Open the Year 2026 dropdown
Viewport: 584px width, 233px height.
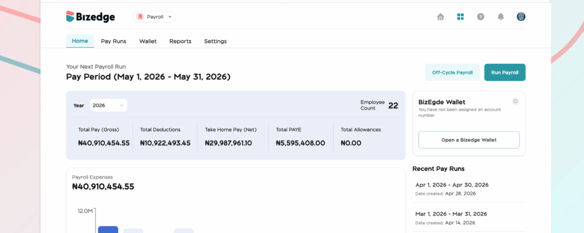tap(108, 105)
